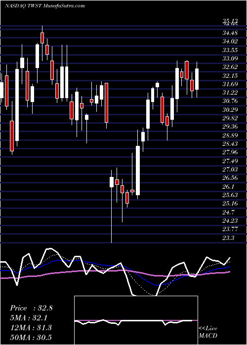Image resolution: width=247 pixels, height=345 pixels.
Task: Click the tall red candle near 31.69
Action: (x=107, y=103)
